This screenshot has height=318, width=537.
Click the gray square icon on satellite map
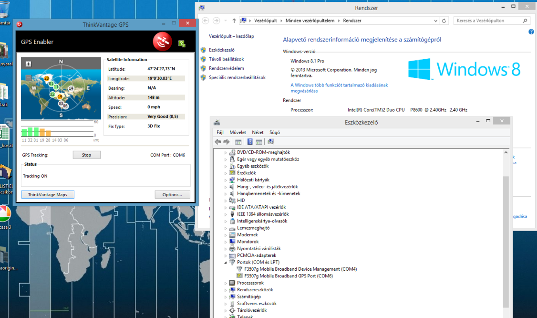(x=29, y=78)
